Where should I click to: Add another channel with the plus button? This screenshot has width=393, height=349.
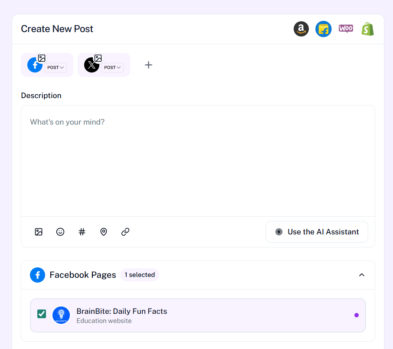pos(148,65)
